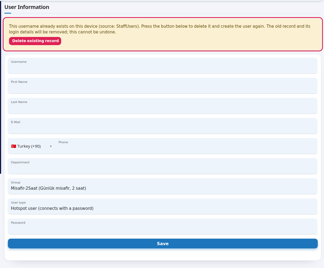Click the Turkey flag icon

(x=14, y=146)
